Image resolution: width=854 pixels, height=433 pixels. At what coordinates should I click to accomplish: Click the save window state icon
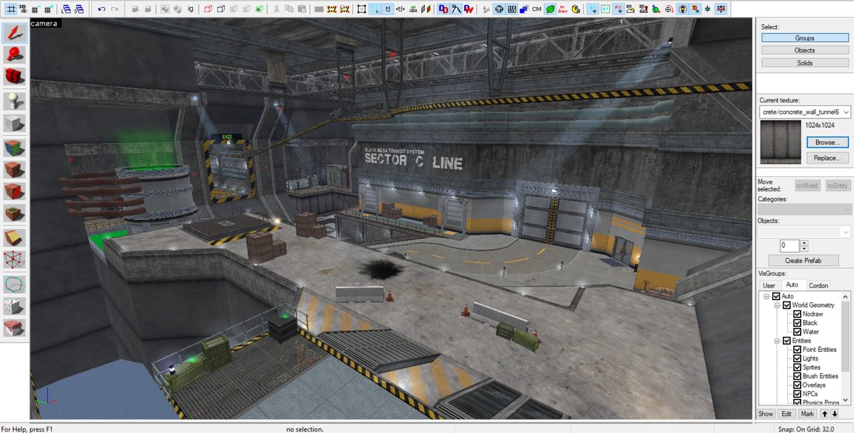point(78,9)
